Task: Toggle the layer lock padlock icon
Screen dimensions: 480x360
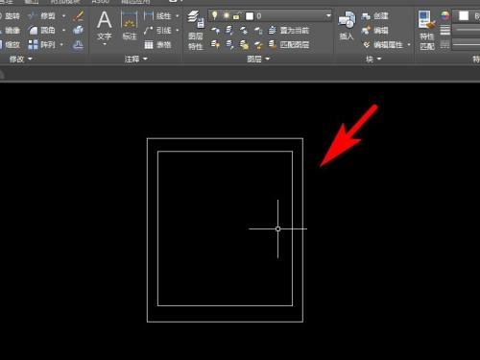Action: coord(237,15)
